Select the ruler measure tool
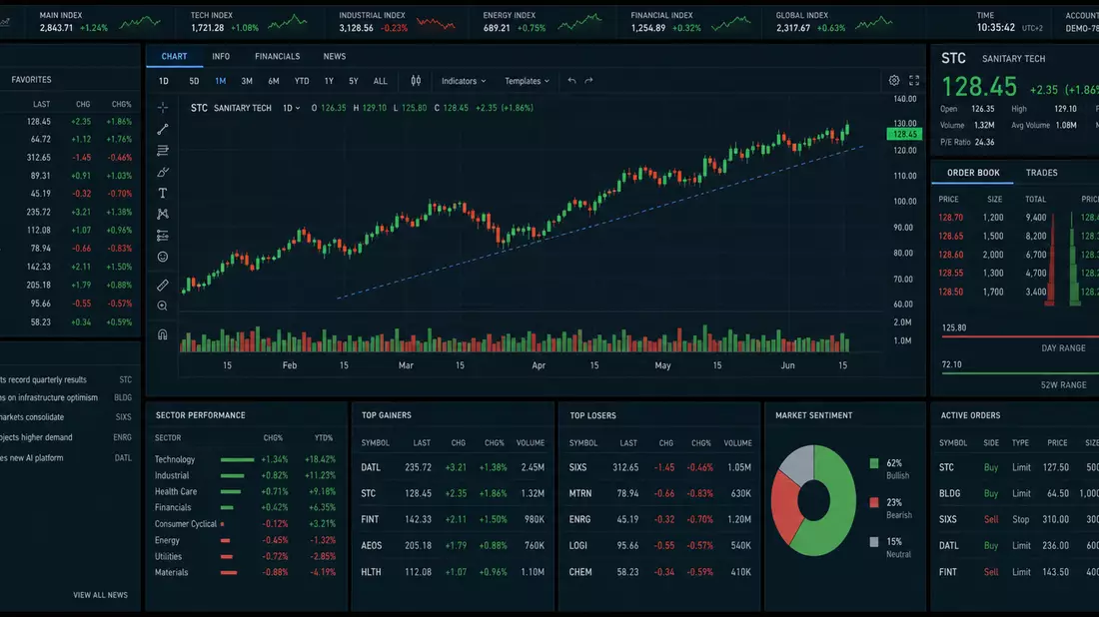This screenshot has width=1099, height=617. [163, 286]
